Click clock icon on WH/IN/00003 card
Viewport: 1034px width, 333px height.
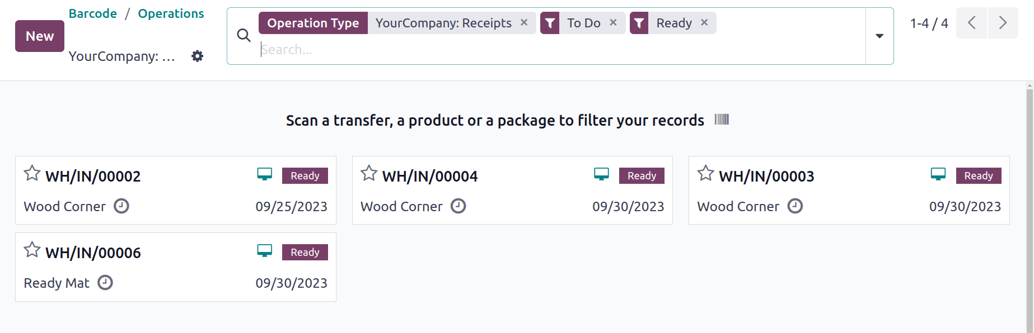click(795, 206)
